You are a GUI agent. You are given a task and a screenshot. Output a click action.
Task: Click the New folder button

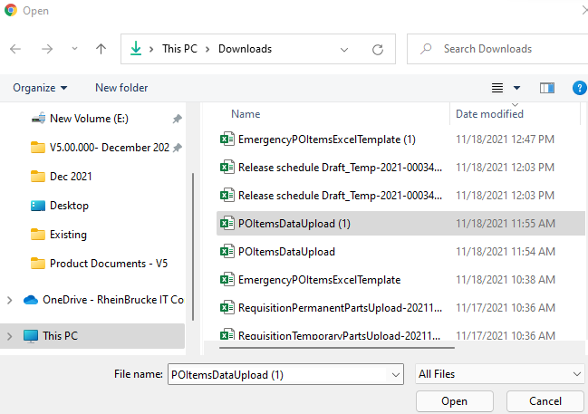coord(121,88)
